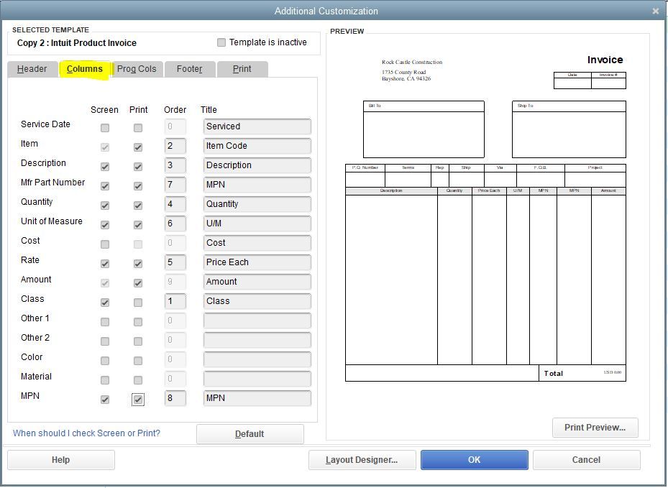Screen dimensions: 668x488
Task: Enable Screen checkbox for Other 1
Action: (x=105, y=322)
